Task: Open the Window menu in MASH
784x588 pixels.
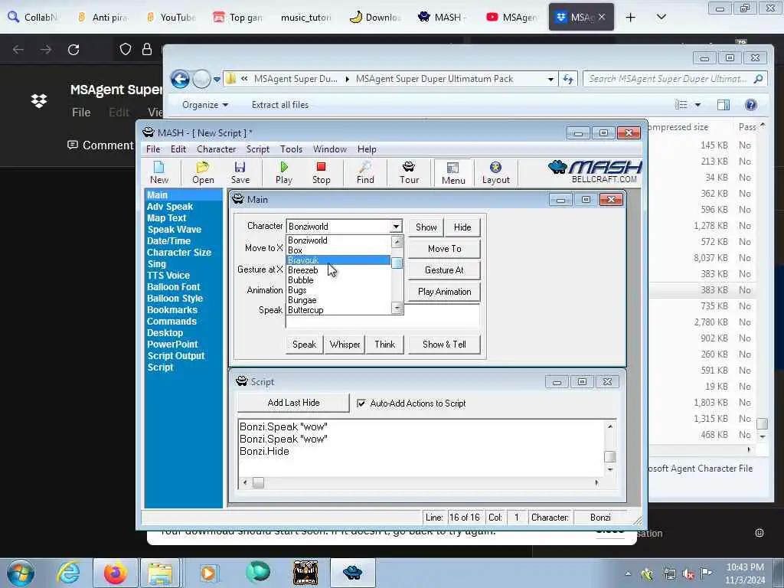Action: point(329,149)
